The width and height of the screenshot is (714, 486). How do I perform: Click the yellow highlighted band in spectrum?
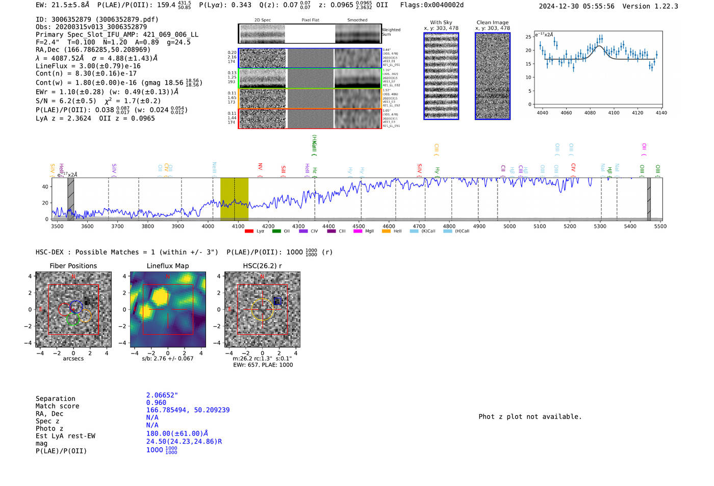pyautogui.click(x=234, y=199)
